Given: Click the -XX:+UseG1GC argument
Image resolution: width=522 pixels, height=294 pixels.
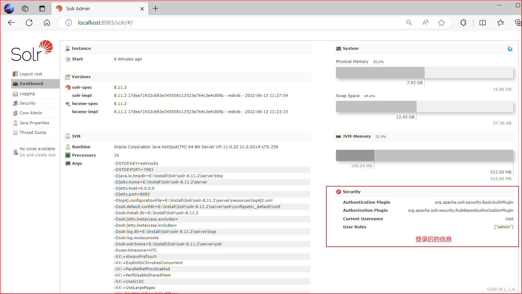Looking at the screenshot, I should pos(129,282).
